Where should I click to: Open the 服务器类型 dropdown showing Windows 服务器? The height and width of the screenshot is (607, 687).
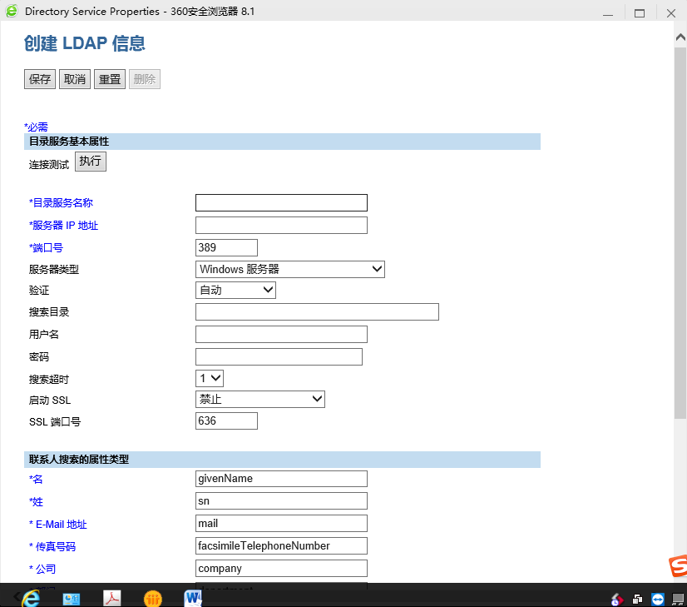coord(289,269)
